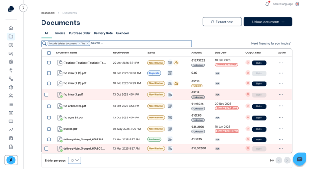Open the chip processor icon in the sidebar
The image size is (309, 169).
(11, 138)
